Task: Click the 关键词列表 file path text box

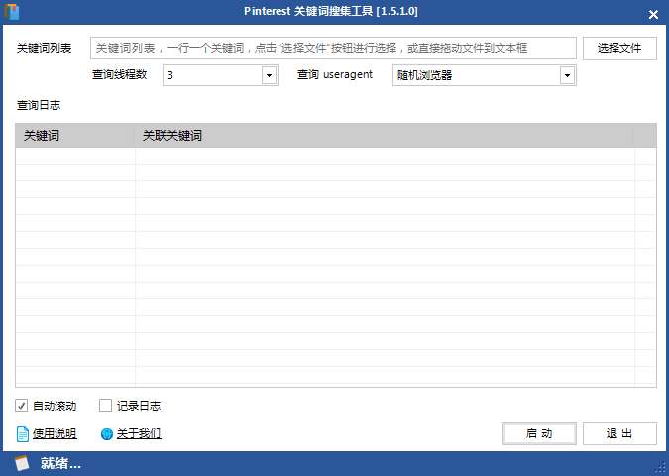Action: click(x=333, y=48)
